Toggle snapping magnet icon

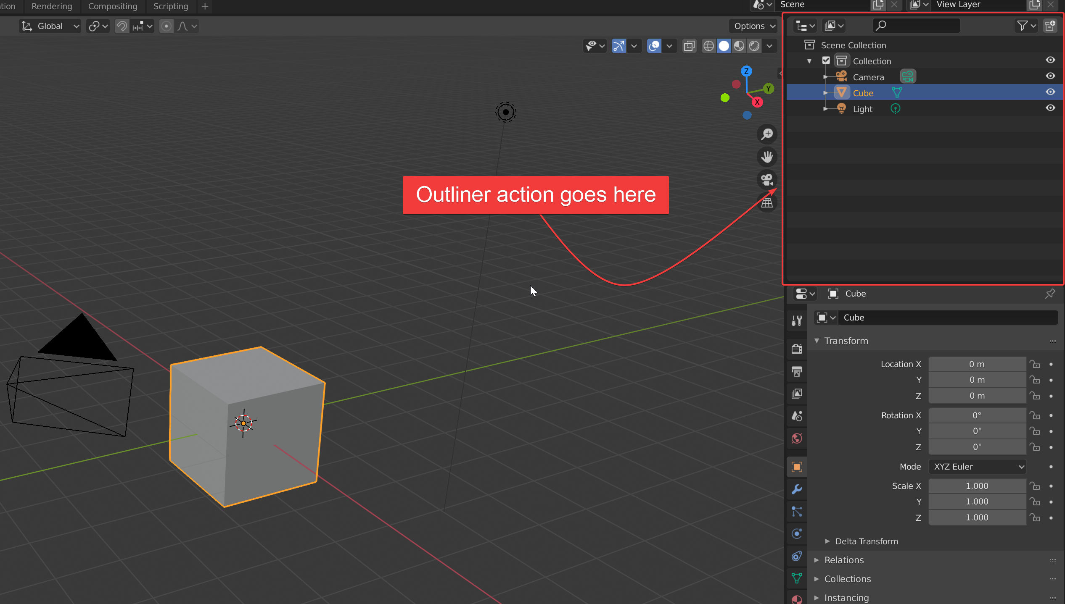point(122,26)
